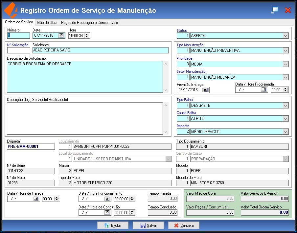Click the Causa Falha code field showing 4
This screenshot has height=233, width=297.
(183, 119)
